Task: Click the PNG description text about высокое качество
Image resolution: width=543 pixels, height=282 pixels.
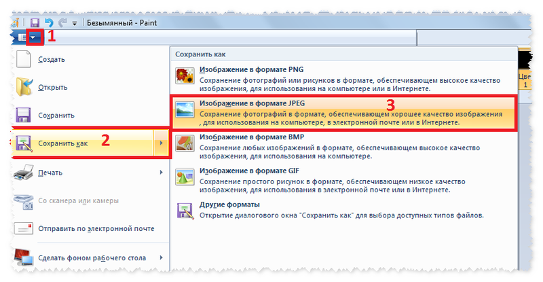Action: point(350,84)
